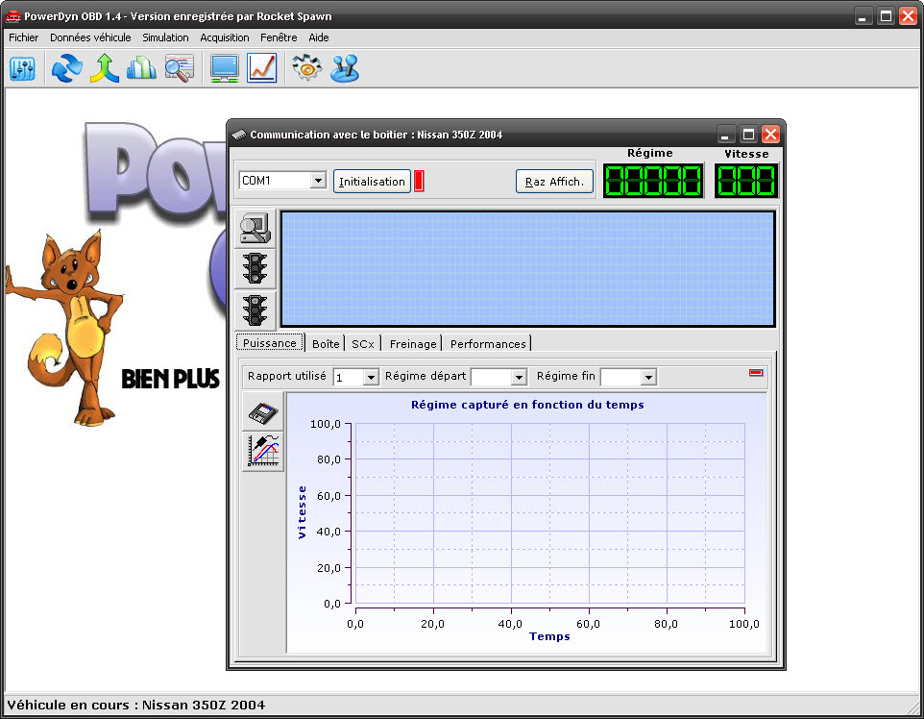Image resolution: width=924 pixels, height=719 pixels.
Task: Click the blue refresh arrows toolbar icon
Action: (67, 68)
